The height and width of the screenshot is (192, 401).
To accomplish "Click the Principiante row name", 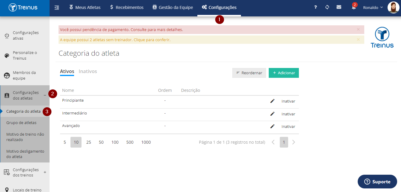I will (x=73, y=100).
